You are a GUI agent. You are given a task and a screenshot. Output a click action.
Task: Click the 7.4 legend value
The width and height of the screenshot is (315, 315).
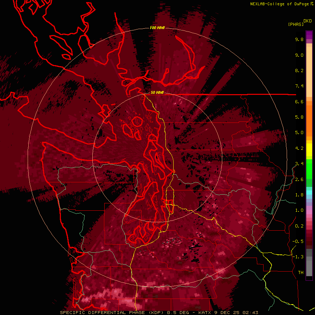pos(299,86)
